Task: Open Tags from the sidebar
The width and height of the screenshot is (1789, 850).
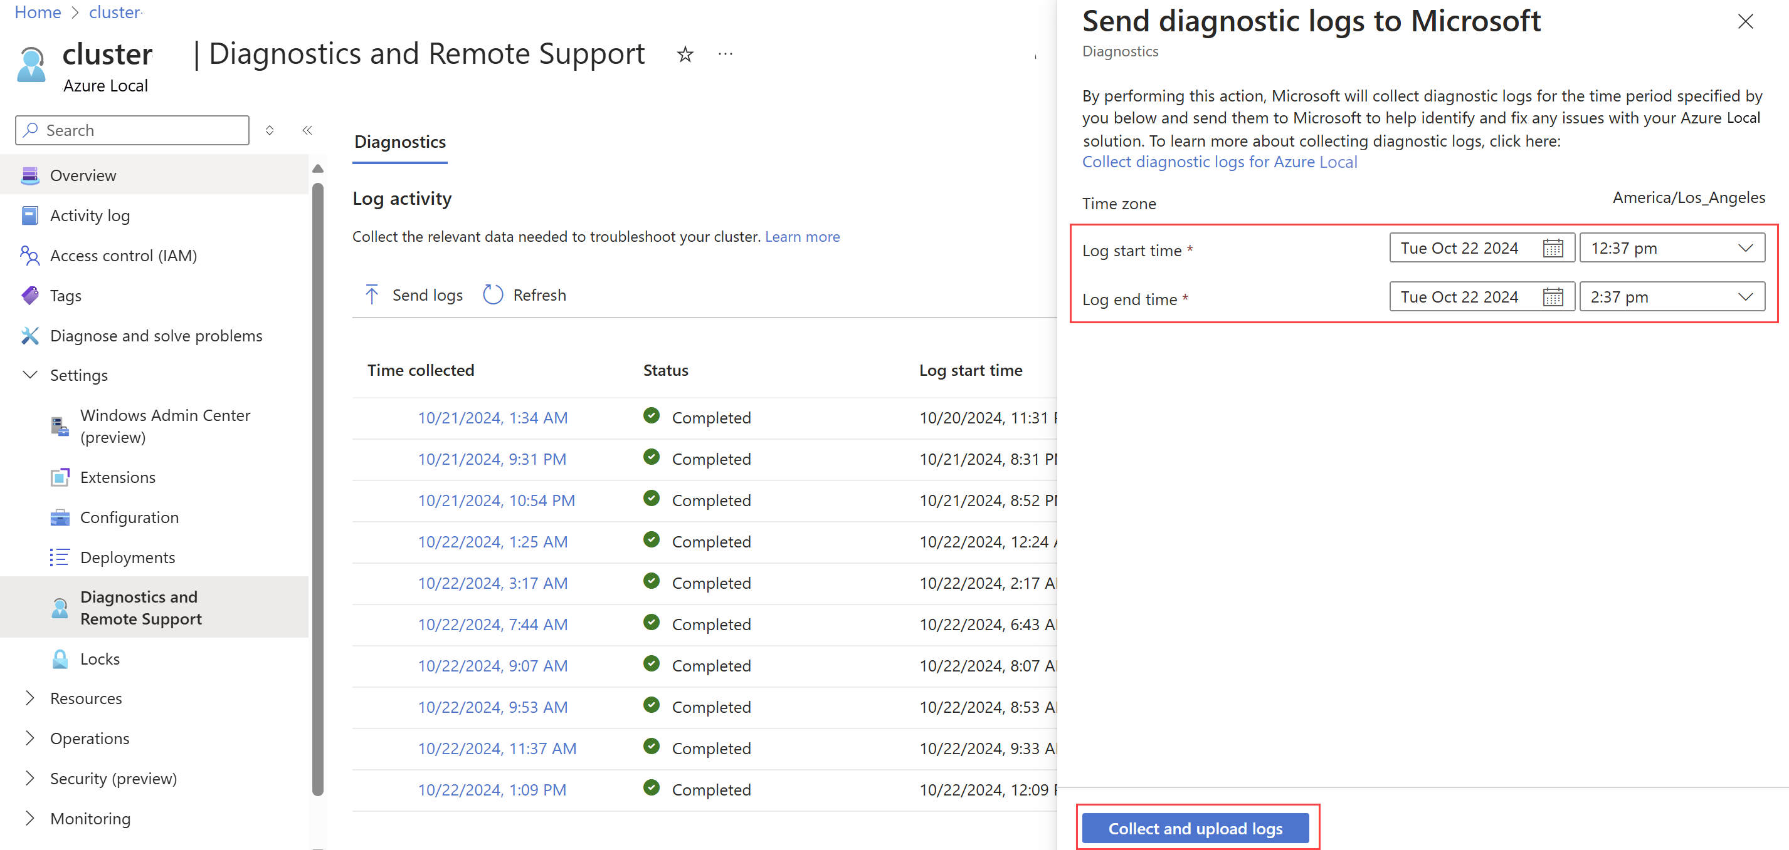Action: (x=65, y=296)
